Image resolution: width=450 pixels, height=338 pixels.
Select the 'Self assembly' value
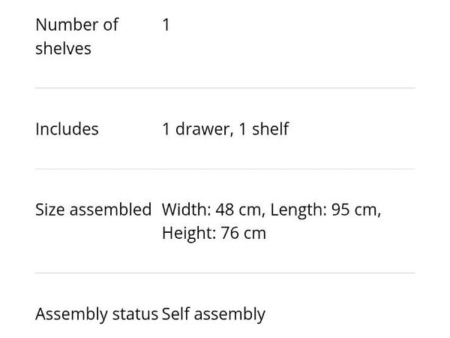(x=214, y=314)
